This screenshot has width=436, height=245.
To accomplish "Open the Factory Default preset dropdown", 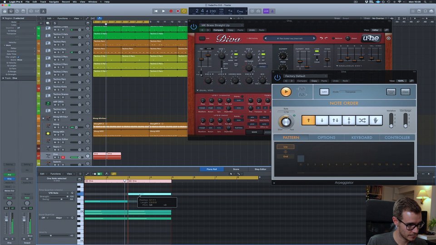I will tap(305, 76).
